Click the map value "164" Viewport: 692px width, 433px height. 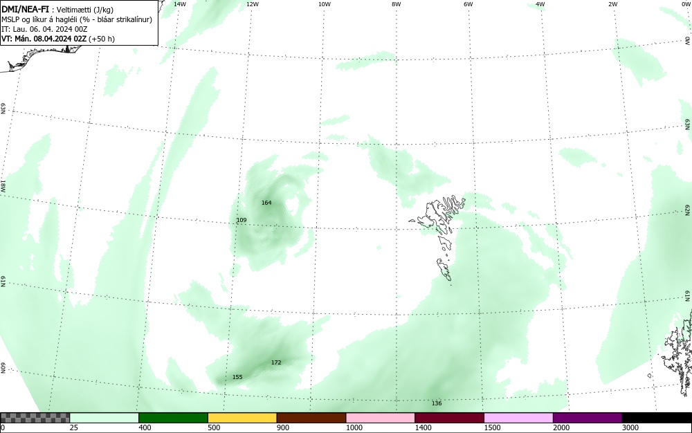(x=266, y=203)
